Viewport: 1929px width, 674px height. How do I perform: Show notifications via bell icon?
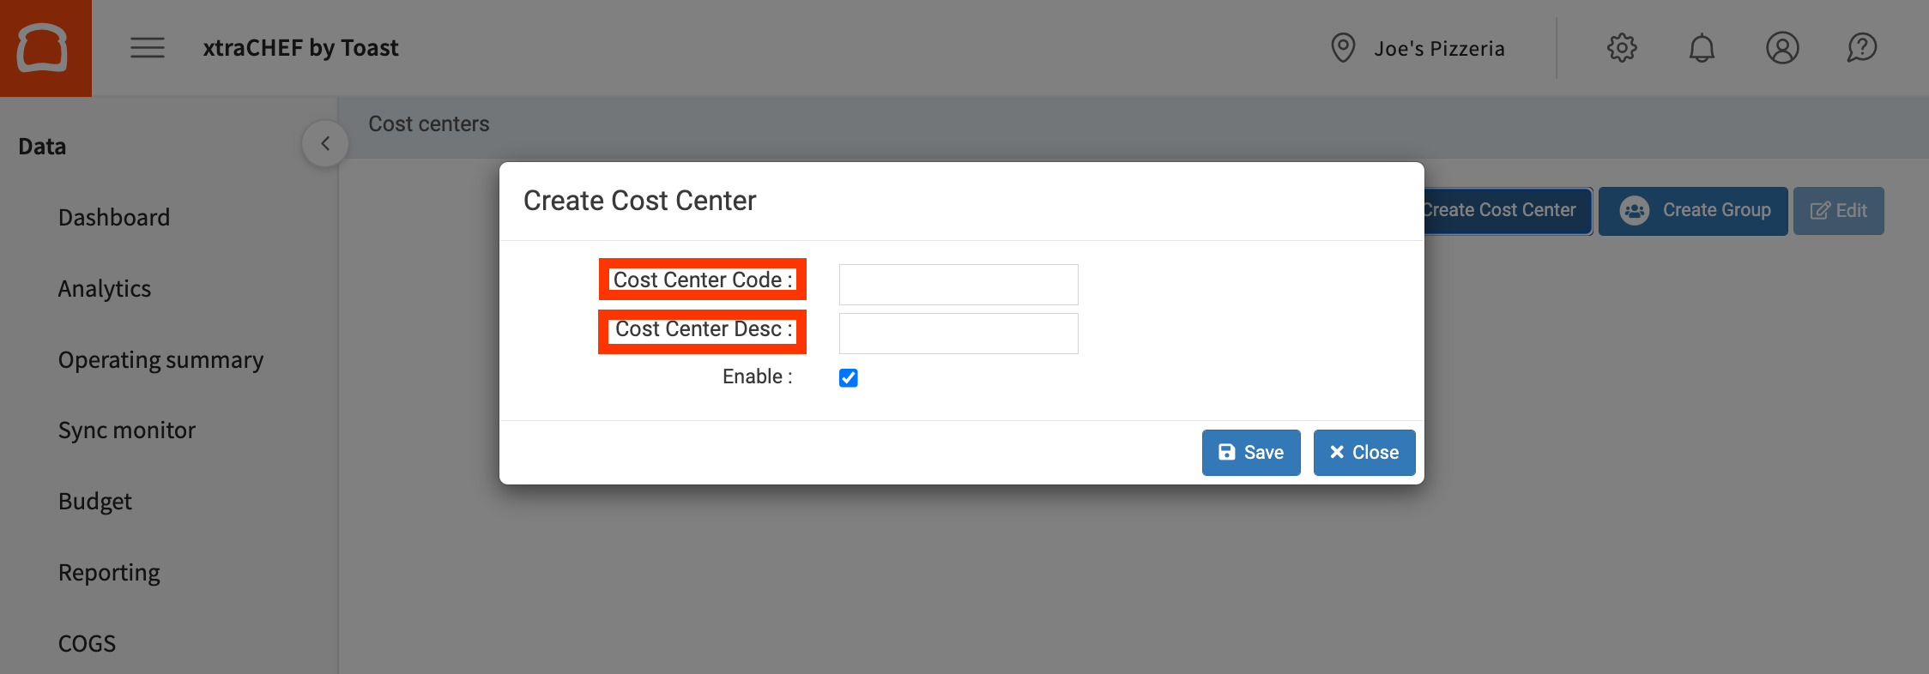click(1702, 48)
